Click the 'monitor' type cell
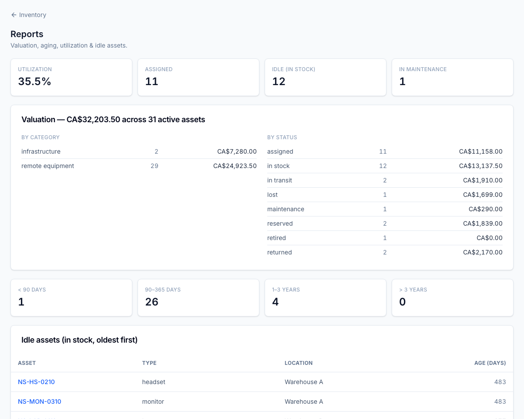 click(x=153, y=402)
